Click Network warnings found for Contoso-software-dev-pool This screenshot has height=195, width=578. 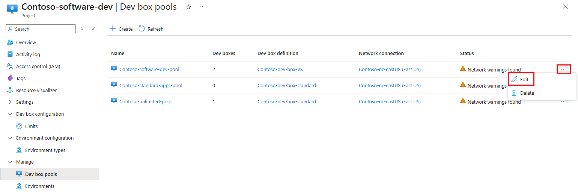[494, 70]
